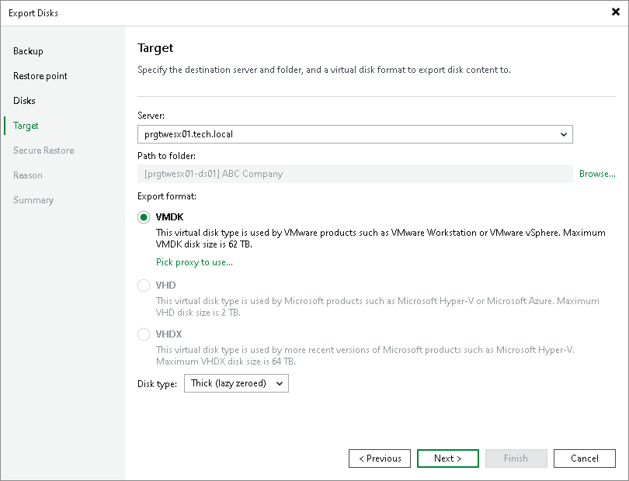Select VHDX virtual disk format
Image resolution: width=629 pixels, height=481 pixels.
pos(144,334)
